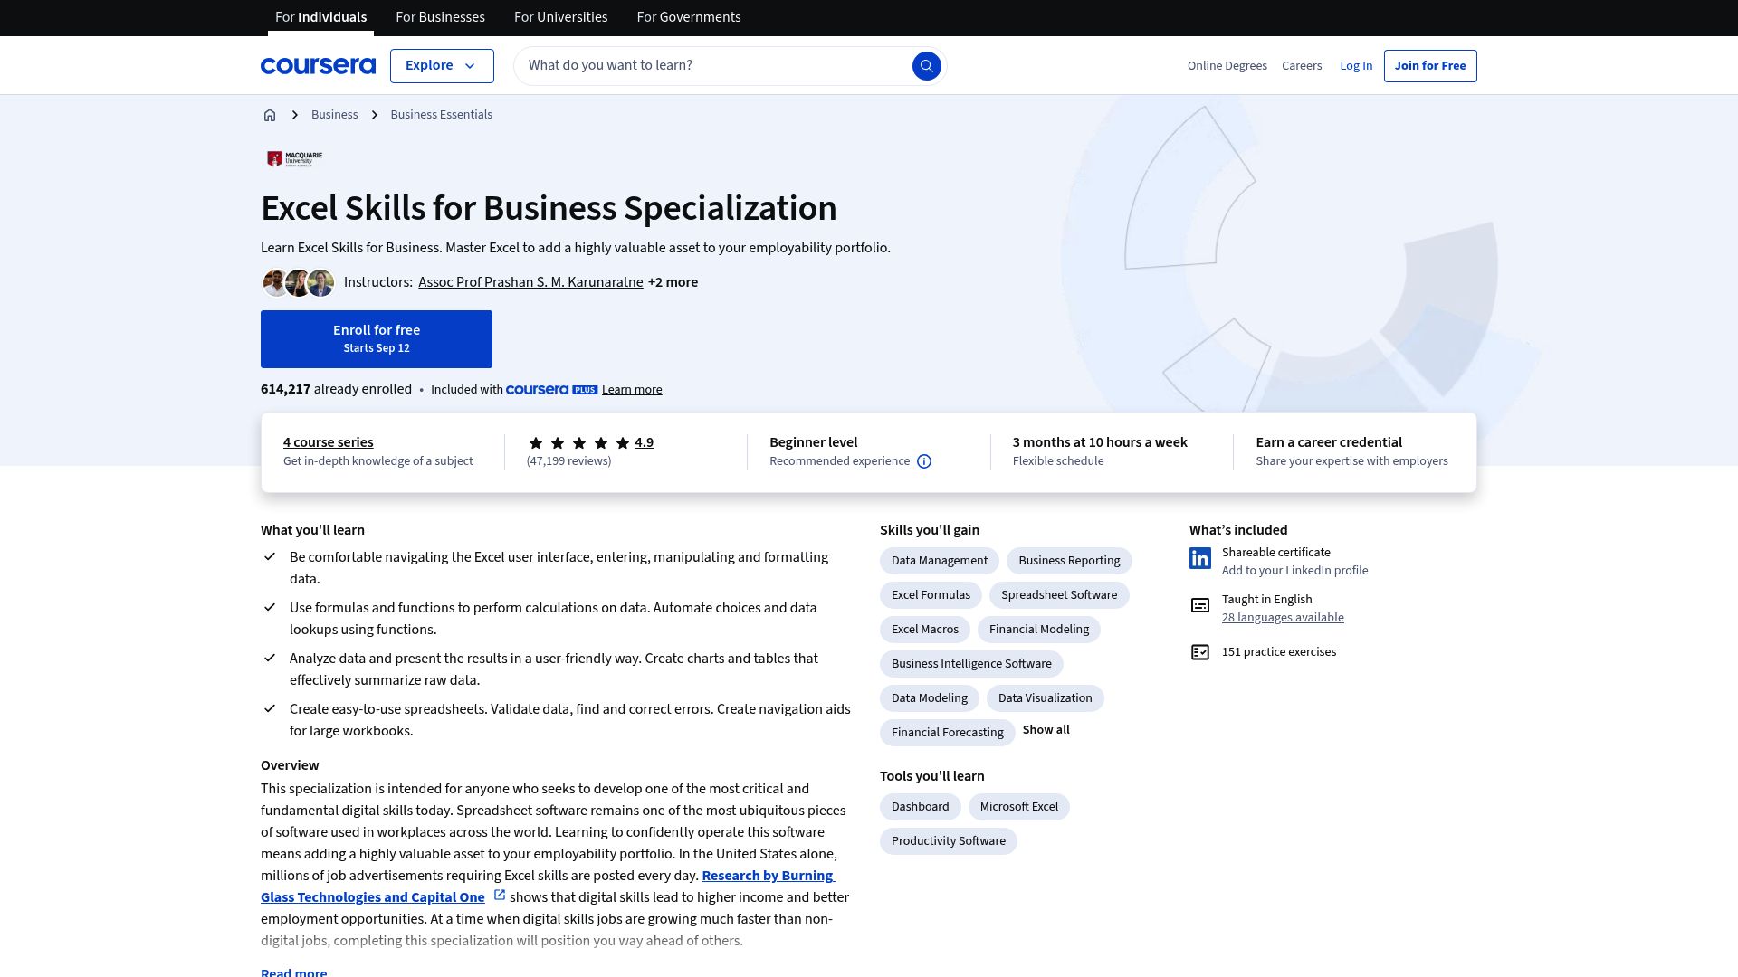Image resolution: width=1738 pixels, height=977 pixels.
Task: Show the +2 more instructors
Action: [673, 282]
